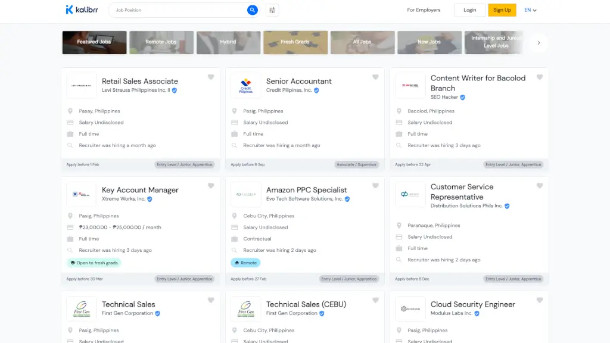Click the Levi Strauss company logo

(82, 86)
